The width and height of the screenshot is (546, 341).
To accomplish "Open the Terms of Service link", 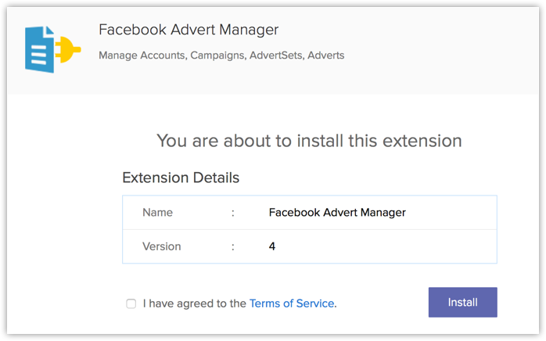I will 293,303.
